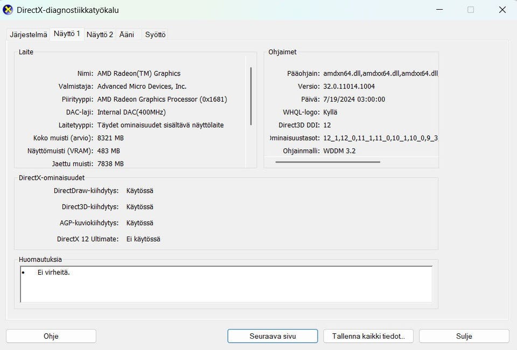The width and height of the screenshot is (517, 350).
Task: Click the Sulje button
Action: 464,336
